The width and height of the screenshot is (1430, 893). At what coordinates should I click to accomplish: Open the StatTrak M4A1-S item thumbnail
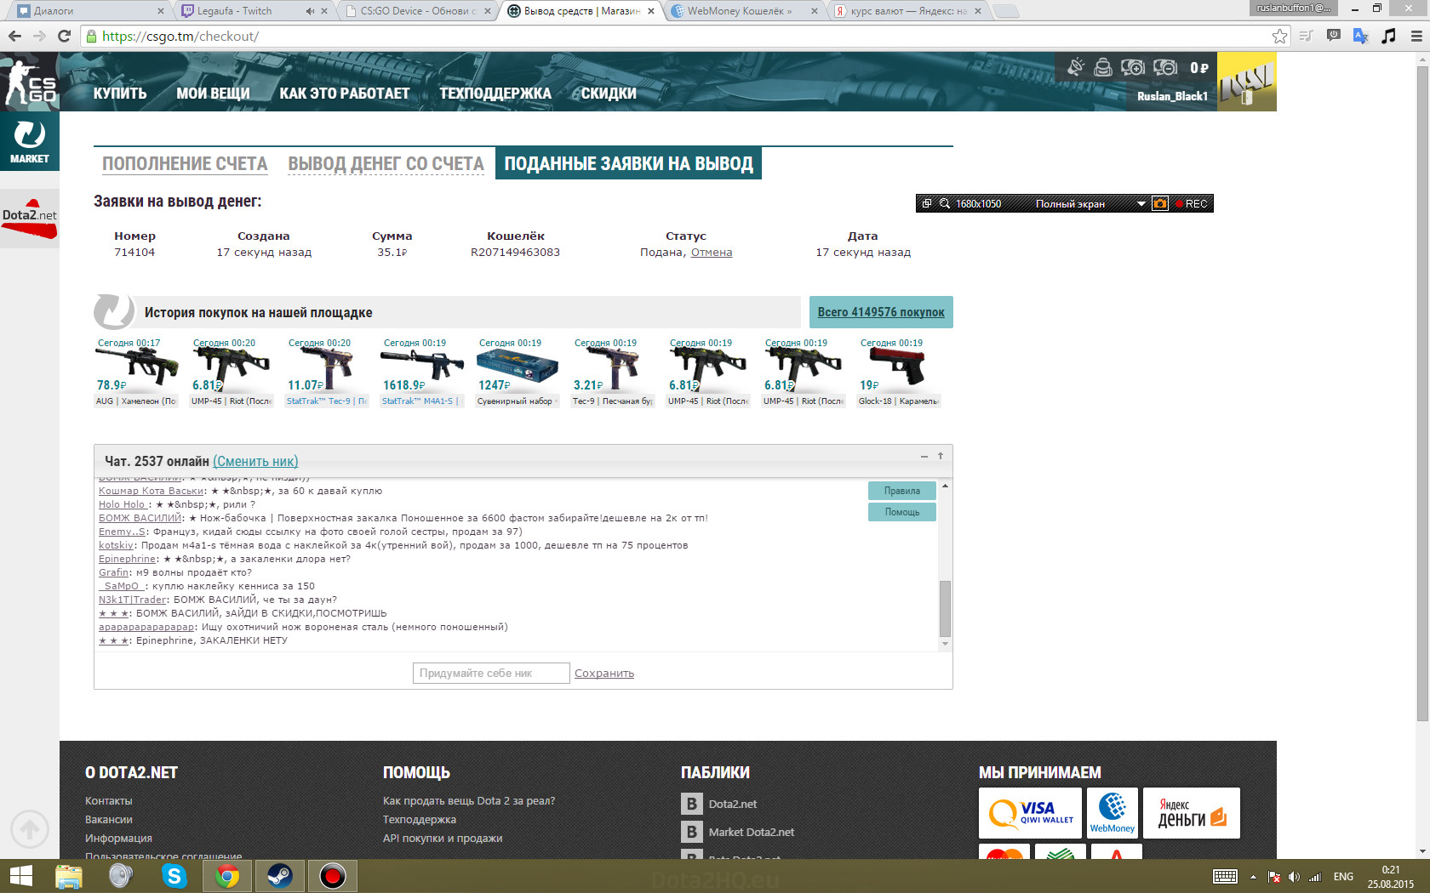pyautogui.click(x=422, y=373)
